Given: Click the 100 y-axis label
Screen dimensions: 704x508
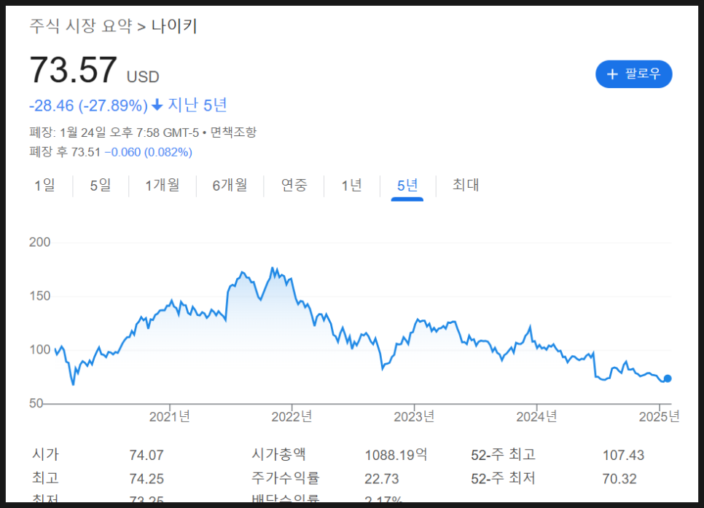Looking at the screenshot, I should tap(40, 350).
